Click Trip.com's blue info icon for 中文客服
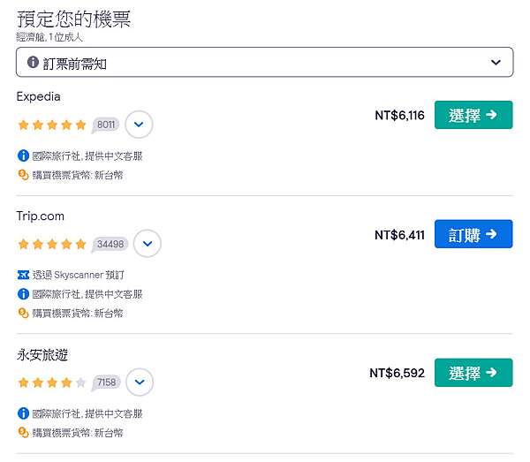This screenshot has width=530, height=462. click(23, 294)
